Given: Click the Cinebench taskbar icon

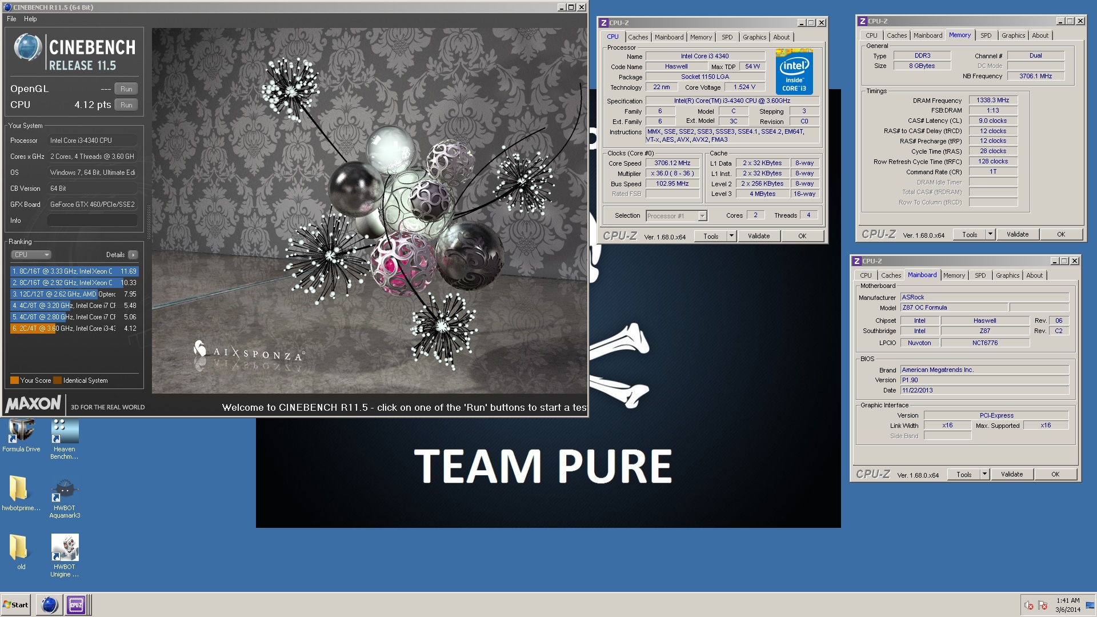Looking at the screenshot, I should click(50, 604).
